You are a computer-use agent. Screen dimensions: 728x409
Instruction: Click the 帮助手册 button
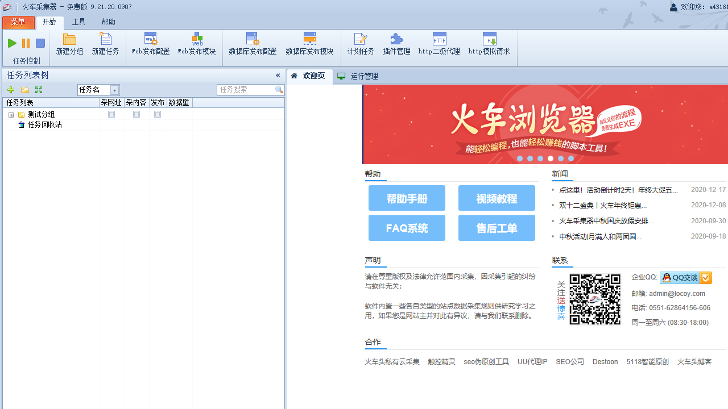coord(407,198)
